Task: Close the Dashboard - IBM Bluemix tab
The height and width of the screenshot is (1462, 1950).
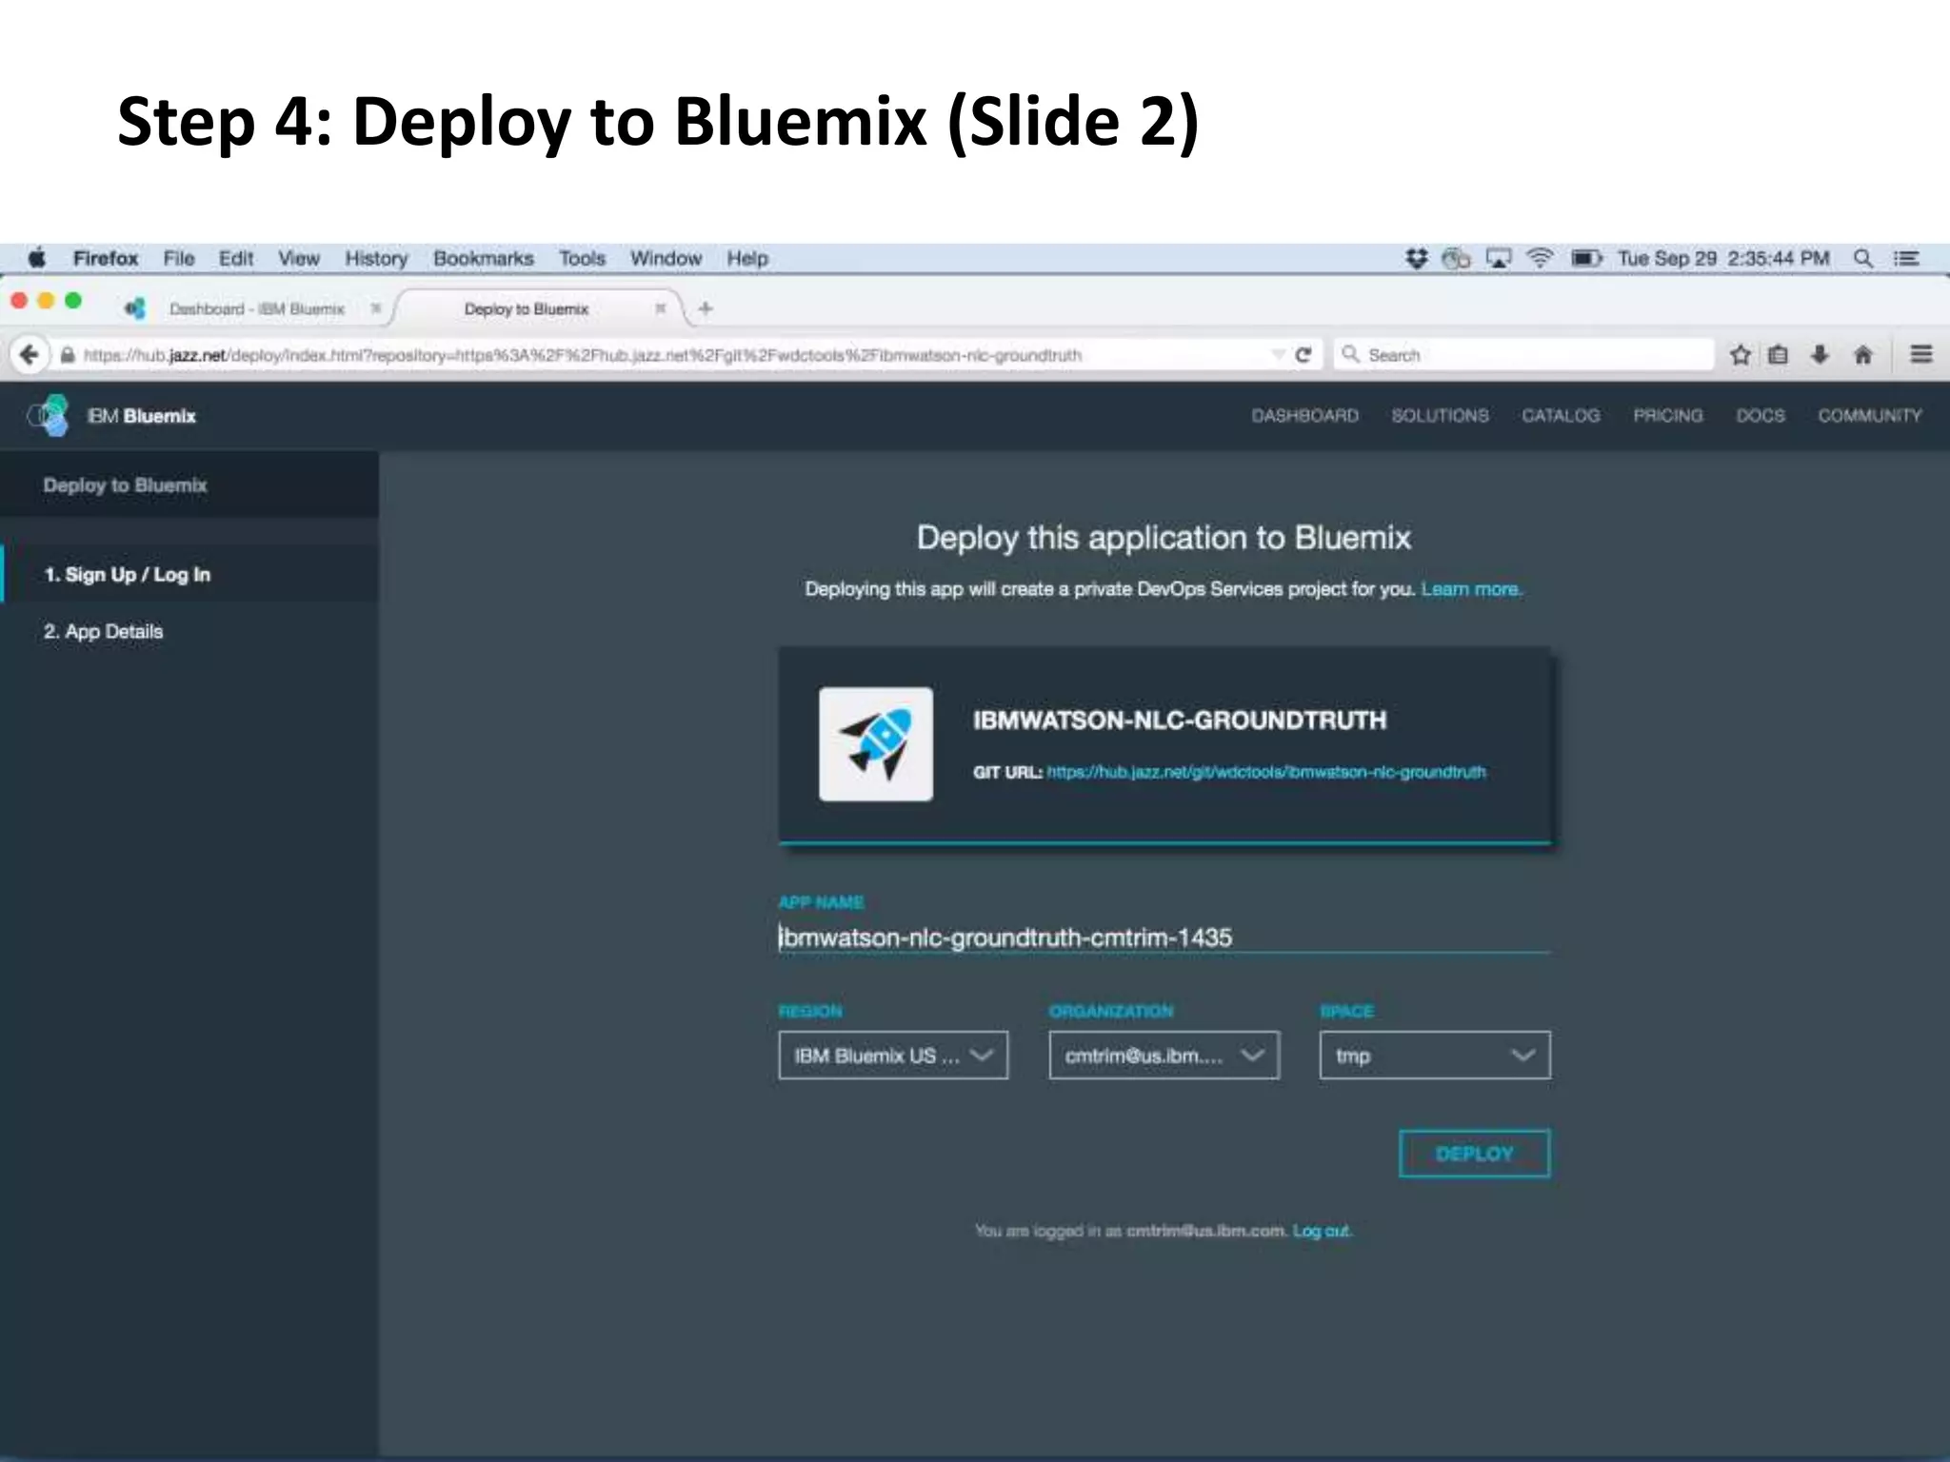Action: coord(376,308)
